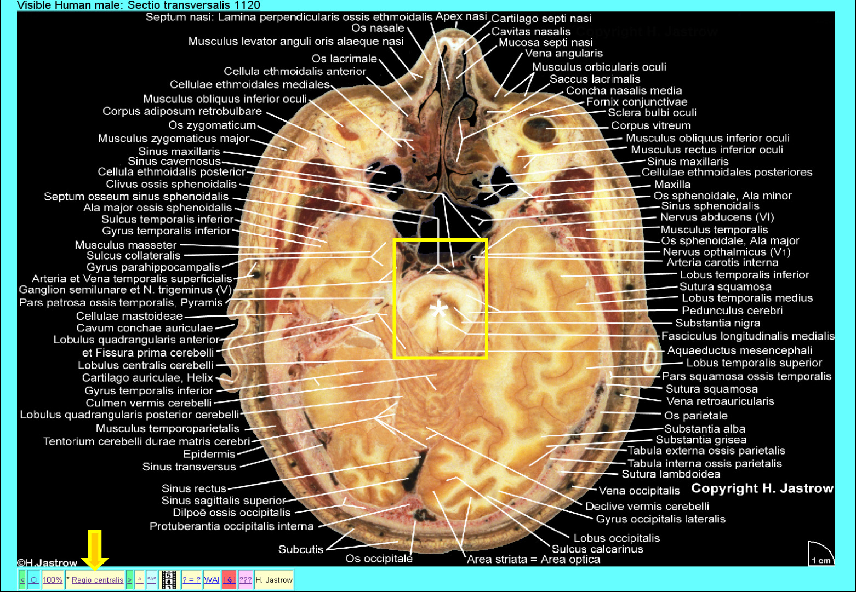Click the 'Visible Human male: Sectio transversalis 1120' title

(x=139, y=5)
